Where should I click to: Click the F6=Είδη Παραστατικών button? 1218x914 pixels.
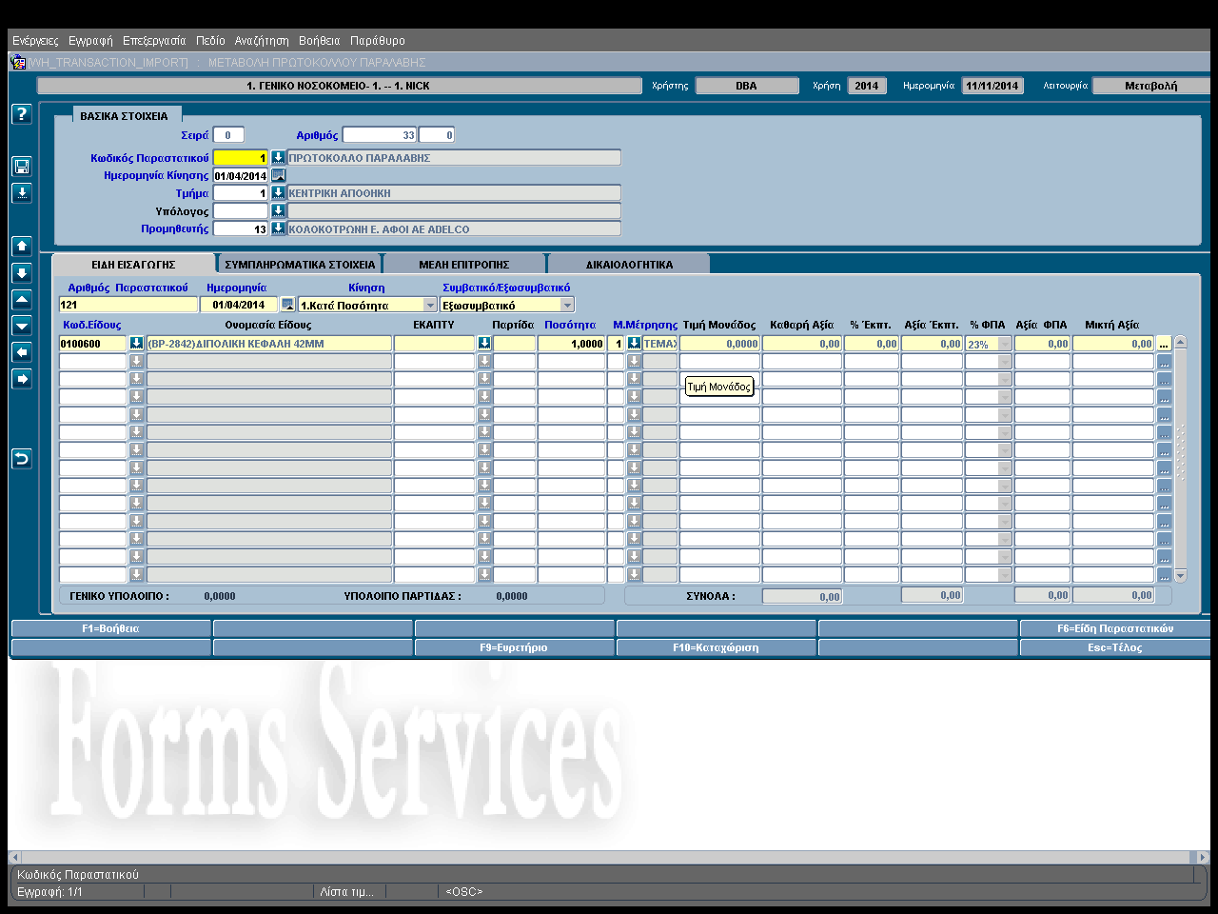[x=1115, y=628]
